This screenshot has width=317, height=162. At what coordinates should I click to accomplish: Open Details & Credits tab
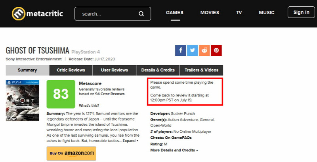158,70
